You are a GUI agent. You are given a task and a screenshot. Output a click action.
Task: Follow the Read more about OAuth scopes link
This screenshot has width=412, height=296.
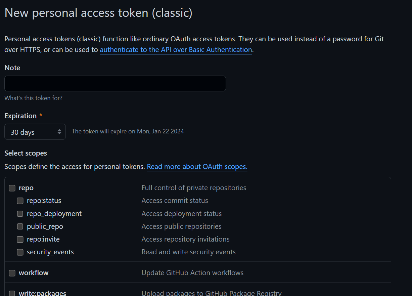(x=197, y=167)
